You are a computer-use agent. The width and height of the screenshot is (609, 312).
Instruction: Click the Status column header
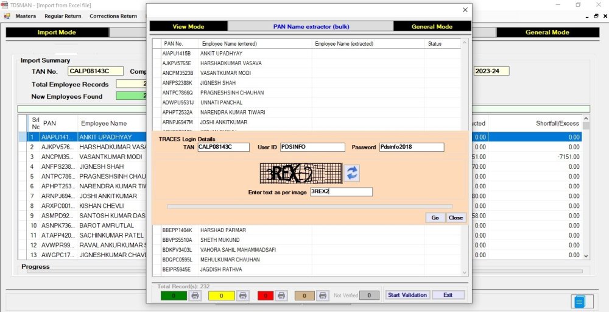tap(443, 43)
